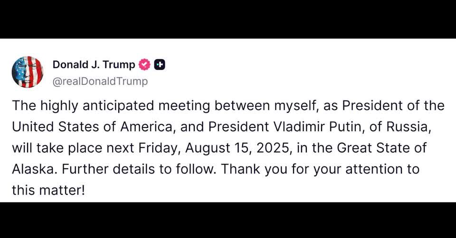This screenshot has height=238, width=456.
Task: Click the word "myself" in first line
Action: click(x=293, y=106)
